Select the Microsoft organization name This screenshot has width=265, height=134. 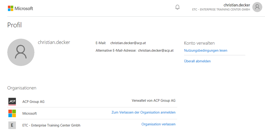(30, 113)
